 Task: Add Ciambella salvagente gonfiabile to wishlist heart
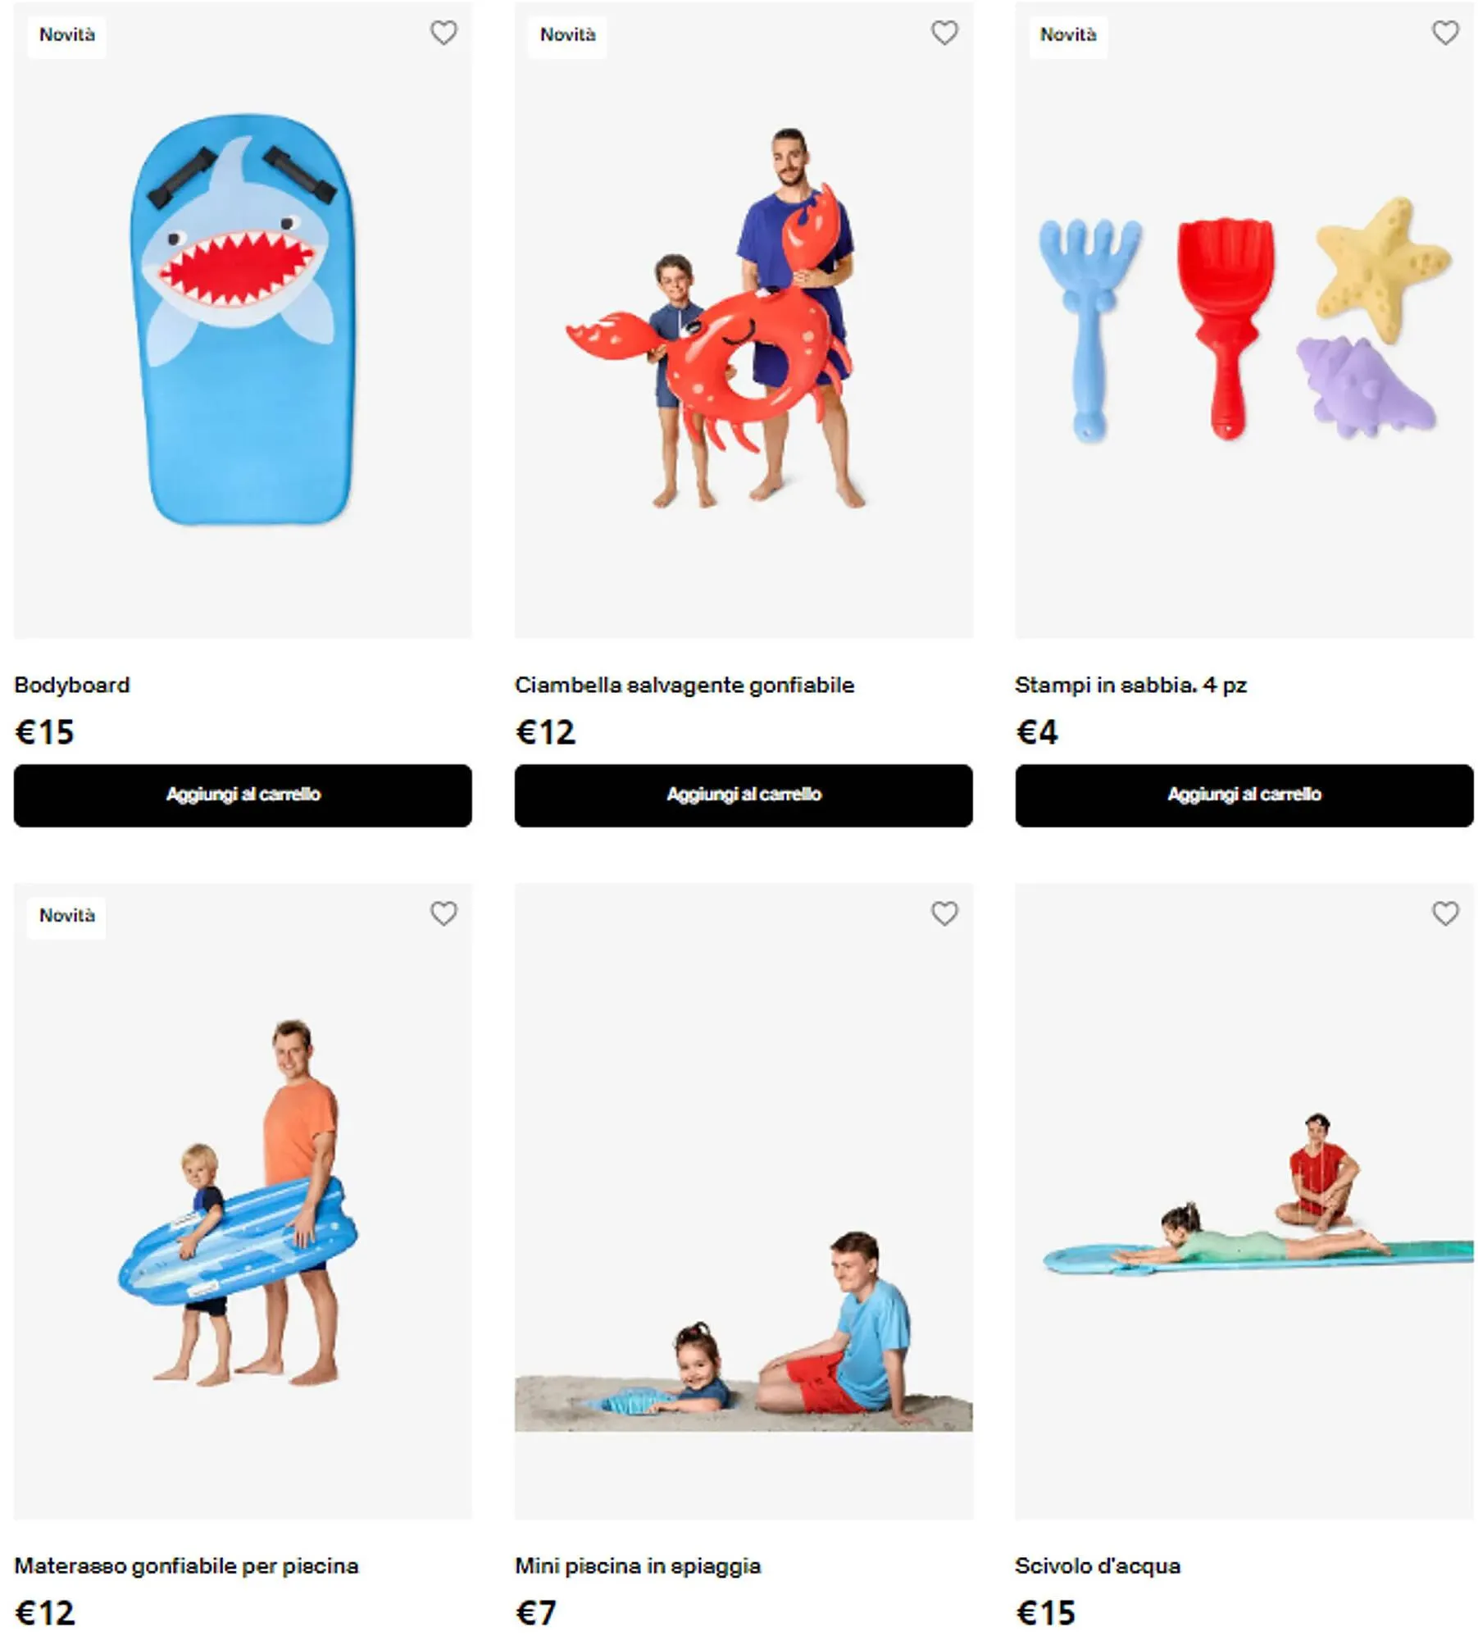(x=944, y=33)
